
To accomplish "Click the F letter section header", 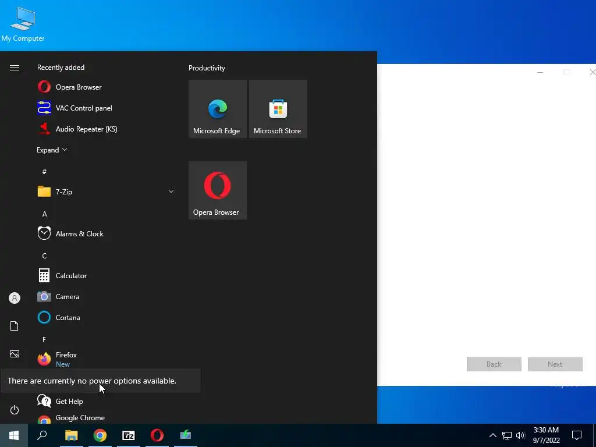I will 44,339.
